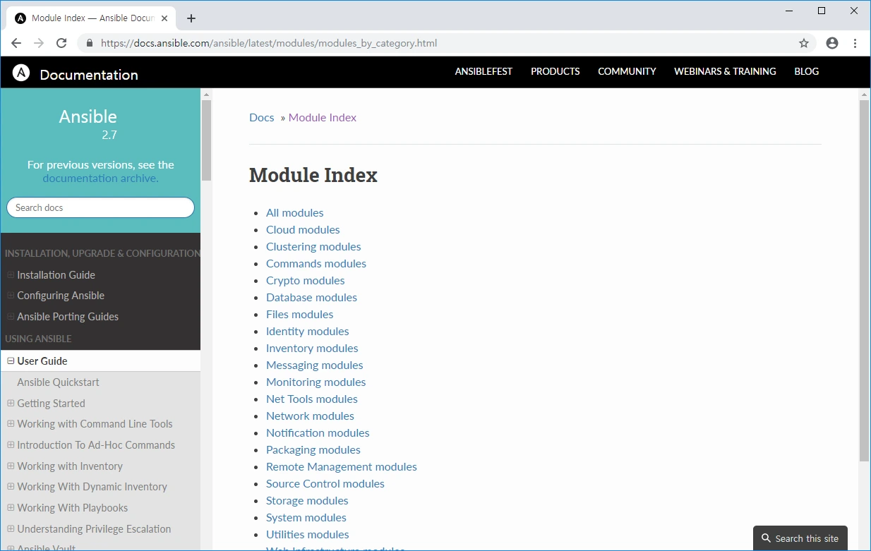Open the Source Control modules link
This screenshot has height=551, width=871.
325,483
